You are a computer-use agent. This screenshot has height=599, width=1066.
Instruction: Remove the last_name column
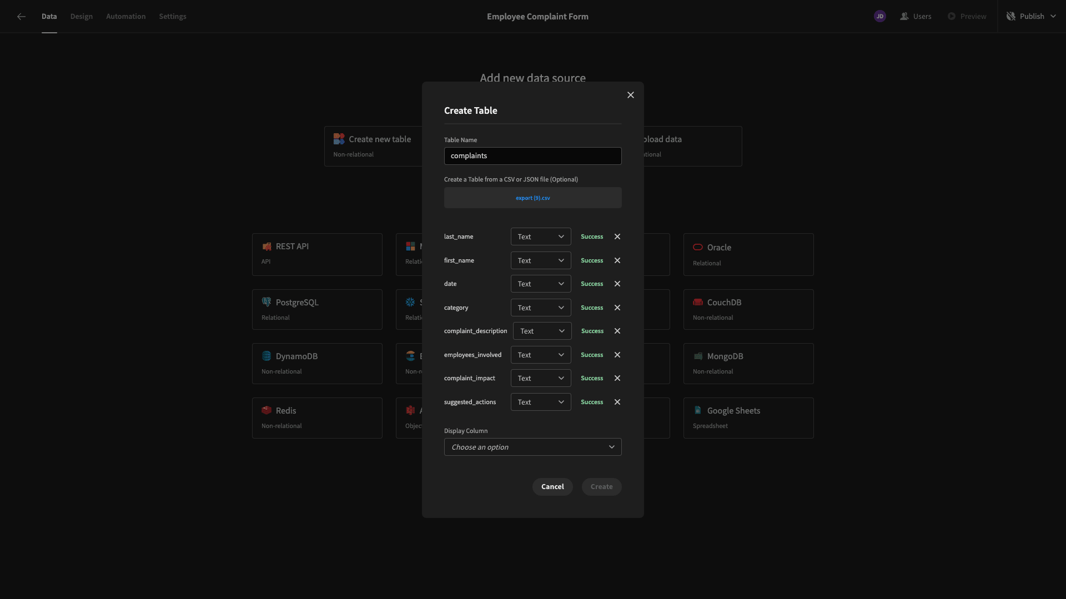[617, 236]
